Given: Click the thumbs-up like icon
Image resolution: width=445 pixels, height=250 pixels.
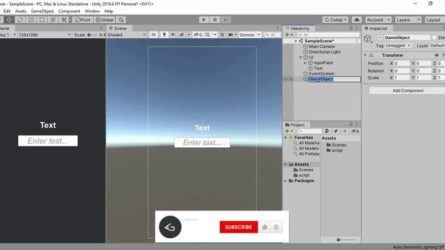Looking at the screenshot, I should click(265, 227).
